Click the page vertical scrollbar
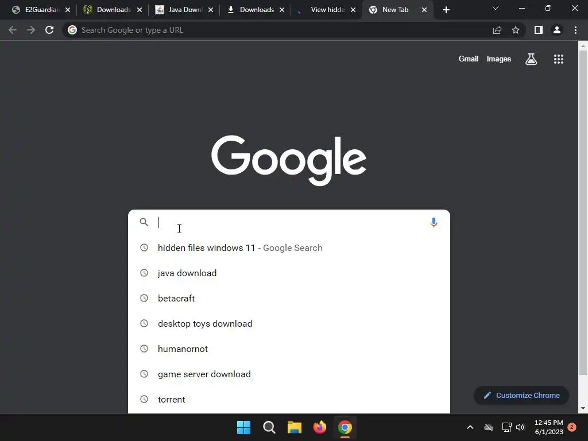 point(583,213)
